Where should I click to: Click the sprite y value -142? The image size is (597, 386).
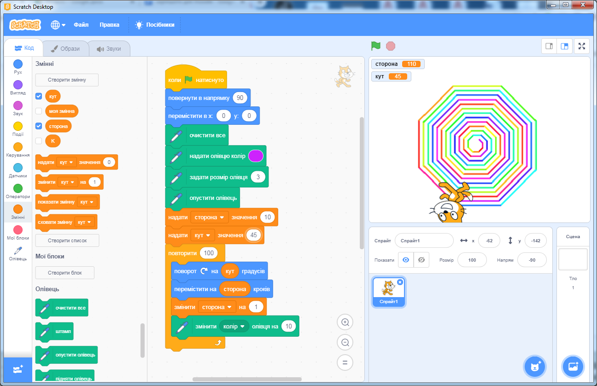pyautogui.click(x=536, y=240)
